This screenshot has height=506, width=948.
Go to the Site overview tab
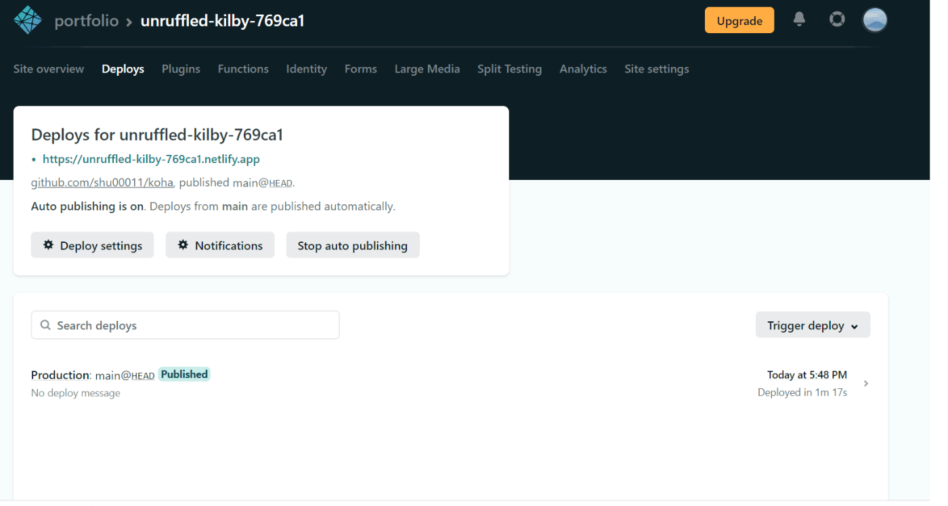tap(49, 69)
